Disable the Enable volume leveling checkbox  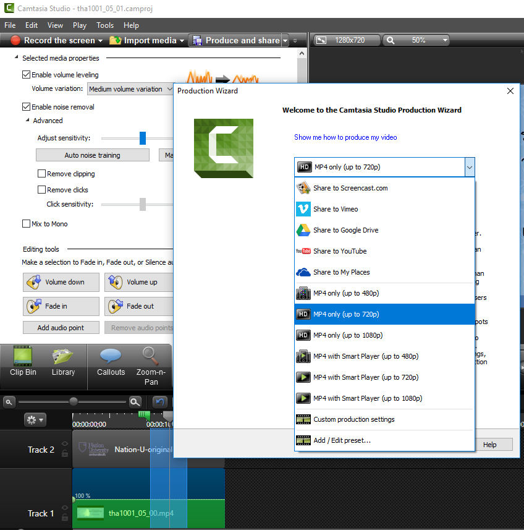click(x=27, y=75)
